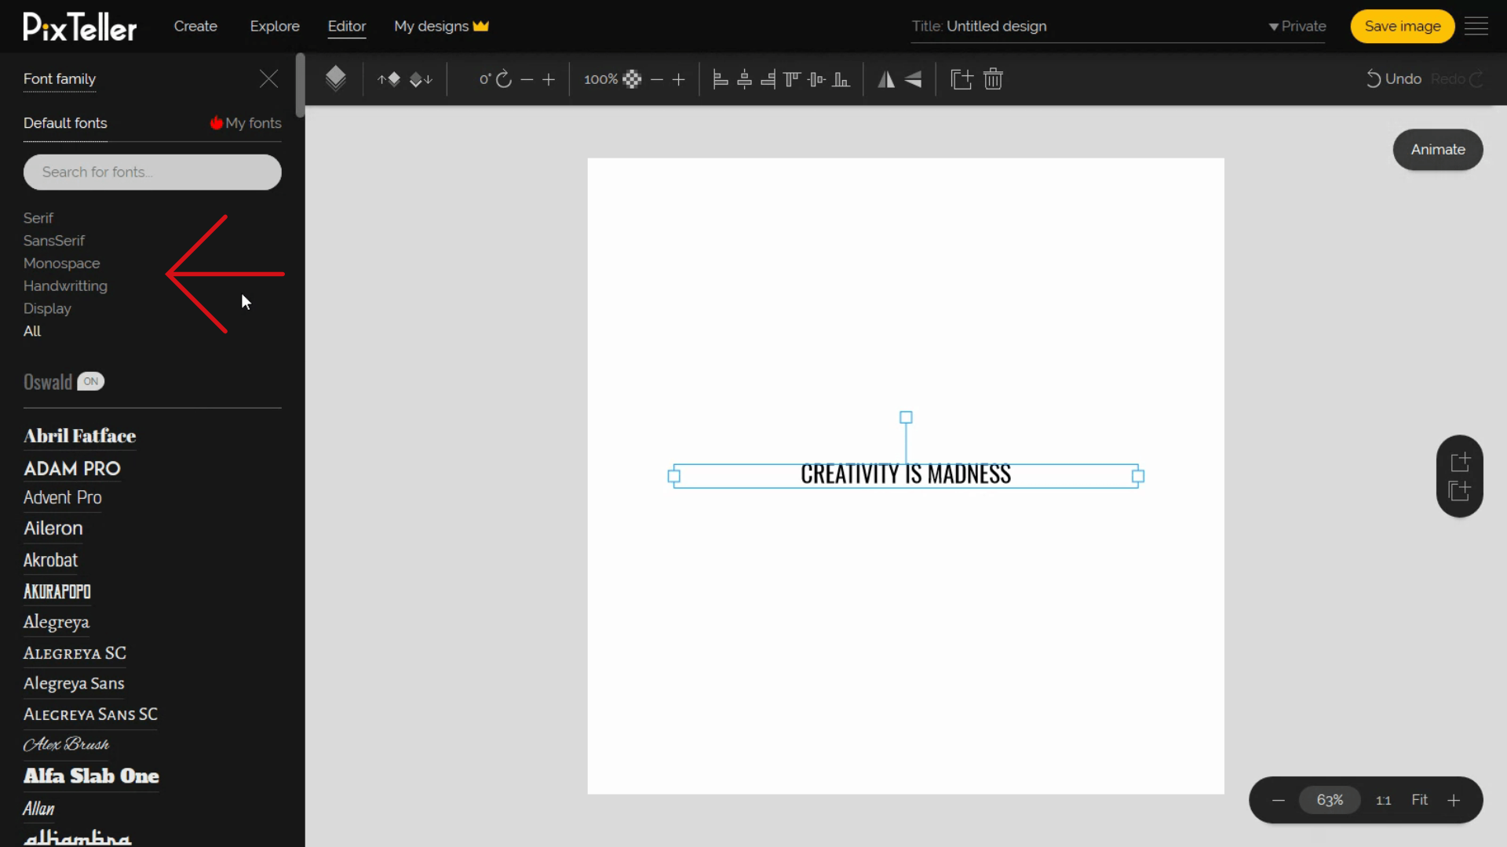1507x847 pixels.
Task: Open the Editor menu item
Action: coord(347,26)
